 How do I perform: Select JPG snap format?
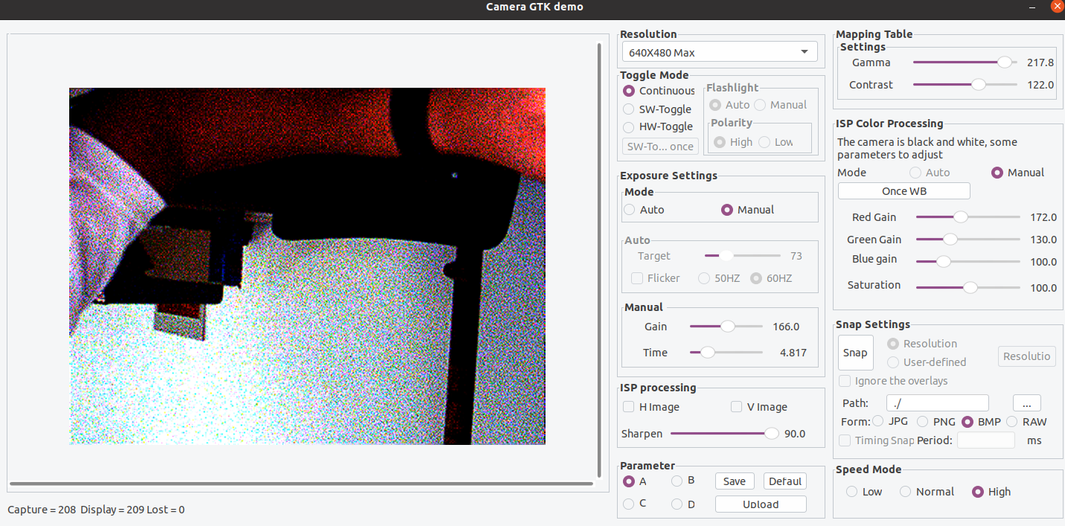(x=890, y=422)
